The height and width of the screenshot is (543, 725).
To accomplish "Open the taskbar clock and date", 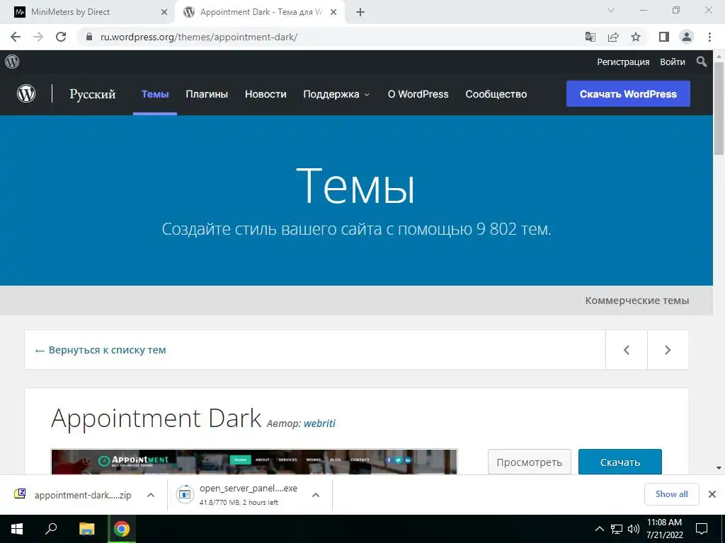I will click(x=664, y=529).
